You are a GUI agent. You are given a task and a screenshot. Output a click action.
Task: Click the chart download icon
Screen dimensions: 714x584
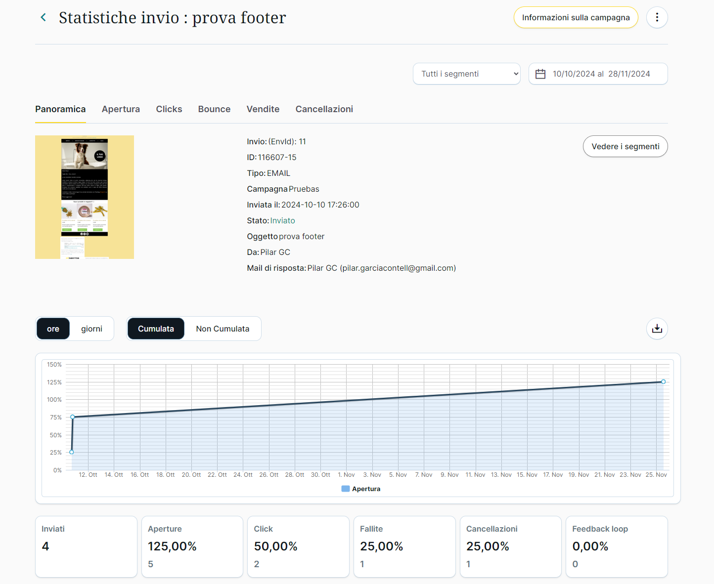[657, 329]
